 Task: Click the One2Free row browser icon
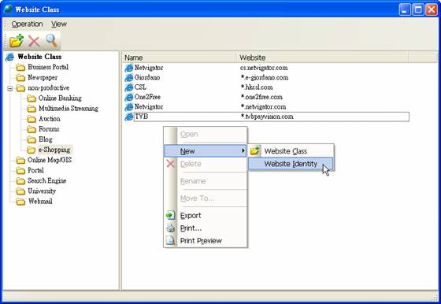129,98
